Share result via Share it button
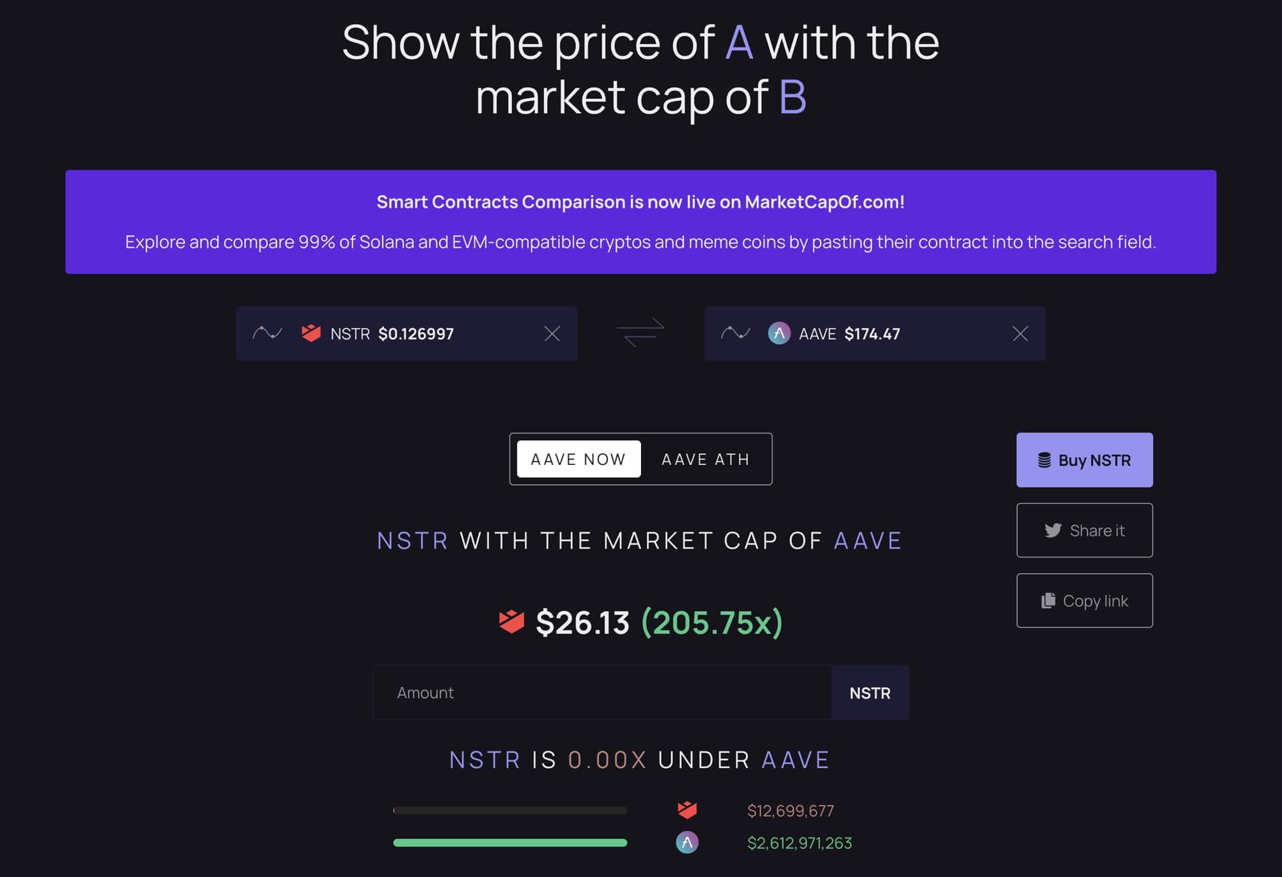Viewport: 1282px width, 877px height. click(1084, 530)
